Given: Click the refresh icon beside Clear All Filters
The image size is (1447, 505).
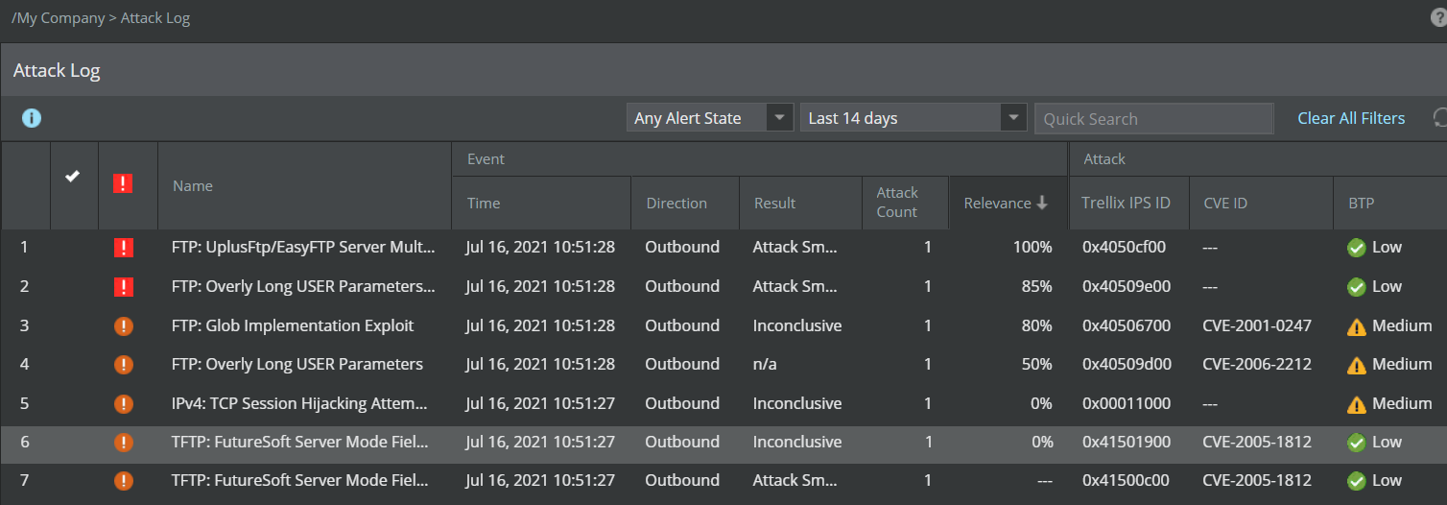Looking at the screenshot, I should pyautogui.click(x=1439, y=118).
